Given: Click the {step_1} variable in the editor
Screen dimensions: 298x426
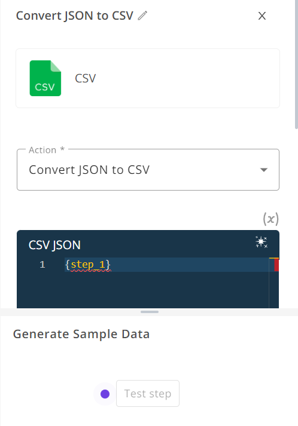Looking at the screenshot, I should [x=88, y=264].
